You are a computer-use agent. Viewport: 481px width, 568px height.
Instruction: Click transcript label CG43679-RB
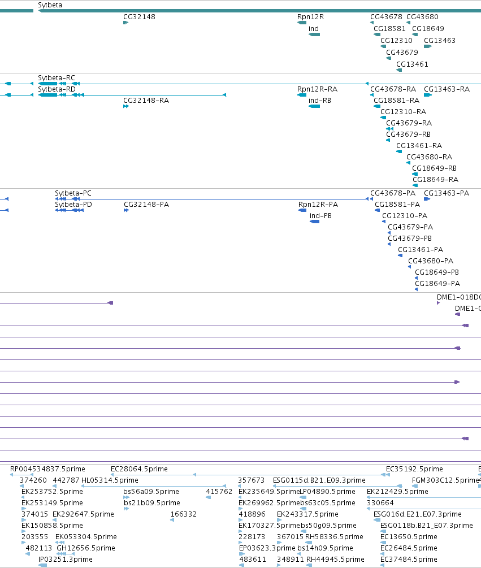(x=408, y=135)
